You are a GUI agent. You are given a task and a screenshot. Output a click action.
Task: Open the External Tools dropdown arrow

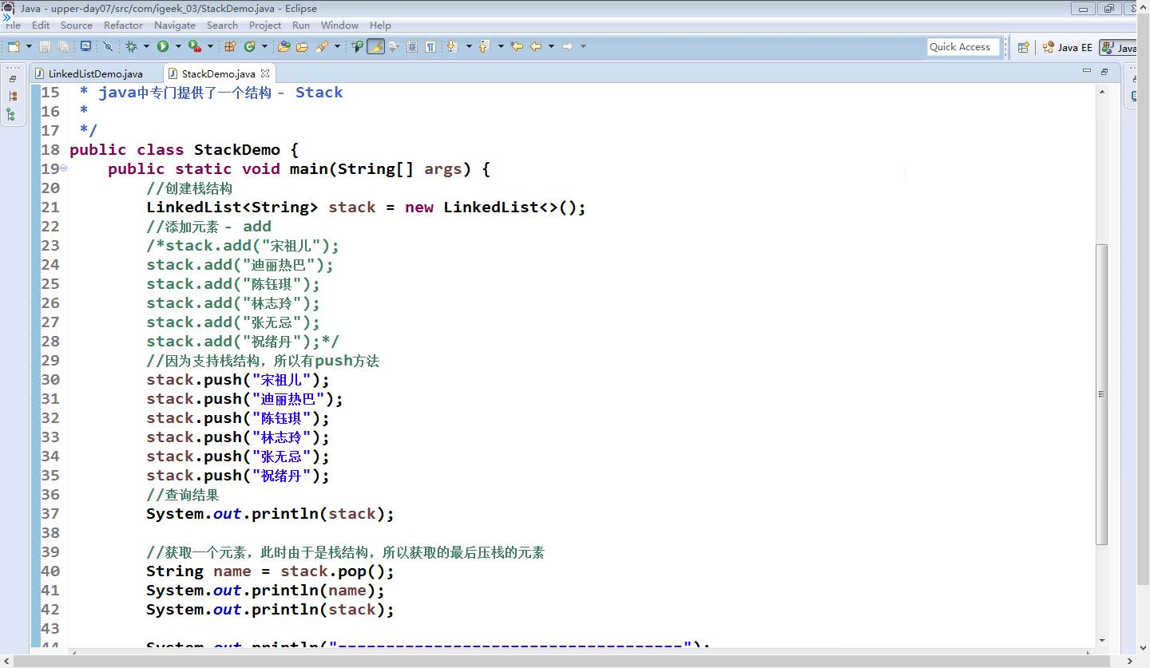pyautogui.click(x=210, y=46)
